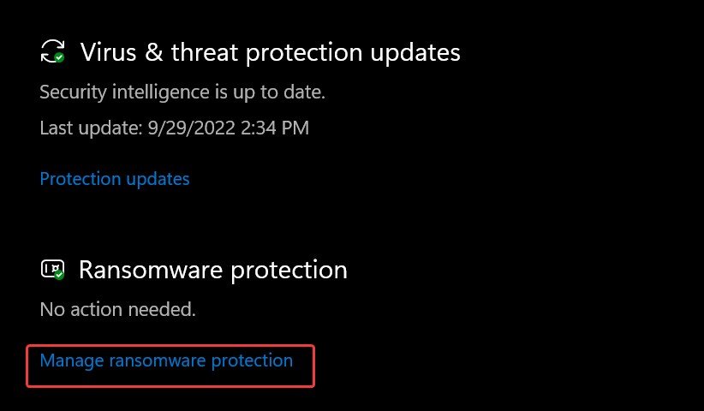Viewport: 704px width, 411px height.
Task: Select the Virus & threat protection updates heading
Action: 270,52
